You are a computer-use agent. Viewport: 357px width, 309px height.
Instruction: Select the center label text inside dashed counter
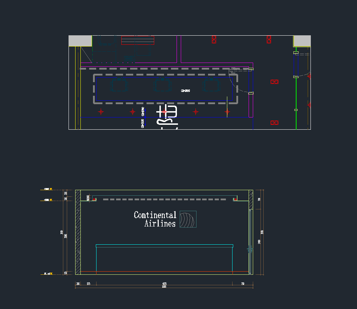tap(185, 91)
